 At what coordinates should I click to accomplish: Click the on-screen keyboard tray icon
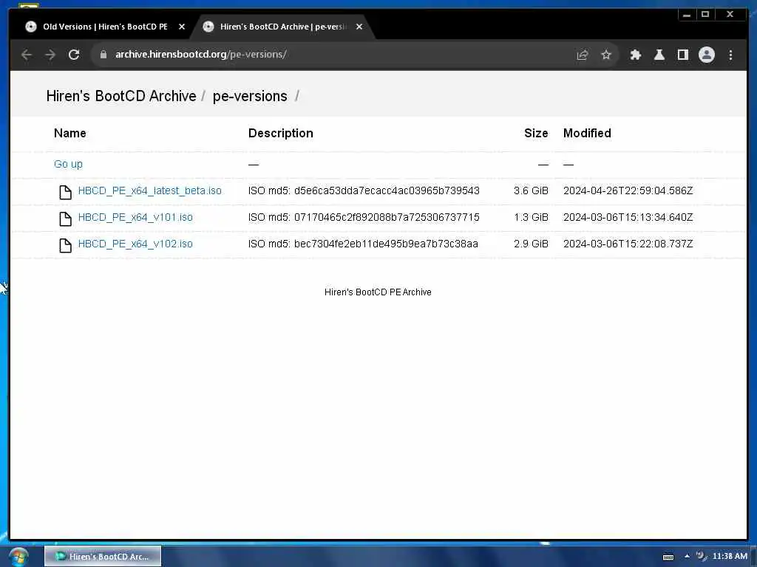(668, 557)
